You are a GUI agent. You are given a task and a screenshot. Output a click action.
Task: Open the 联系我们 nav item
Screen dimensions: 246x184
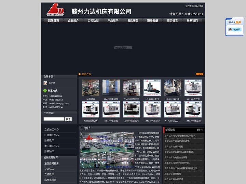192,20
